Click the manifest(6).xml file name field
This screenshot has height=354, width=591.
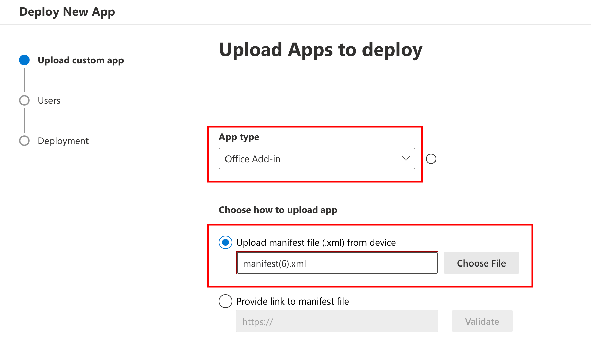[337, 263]
